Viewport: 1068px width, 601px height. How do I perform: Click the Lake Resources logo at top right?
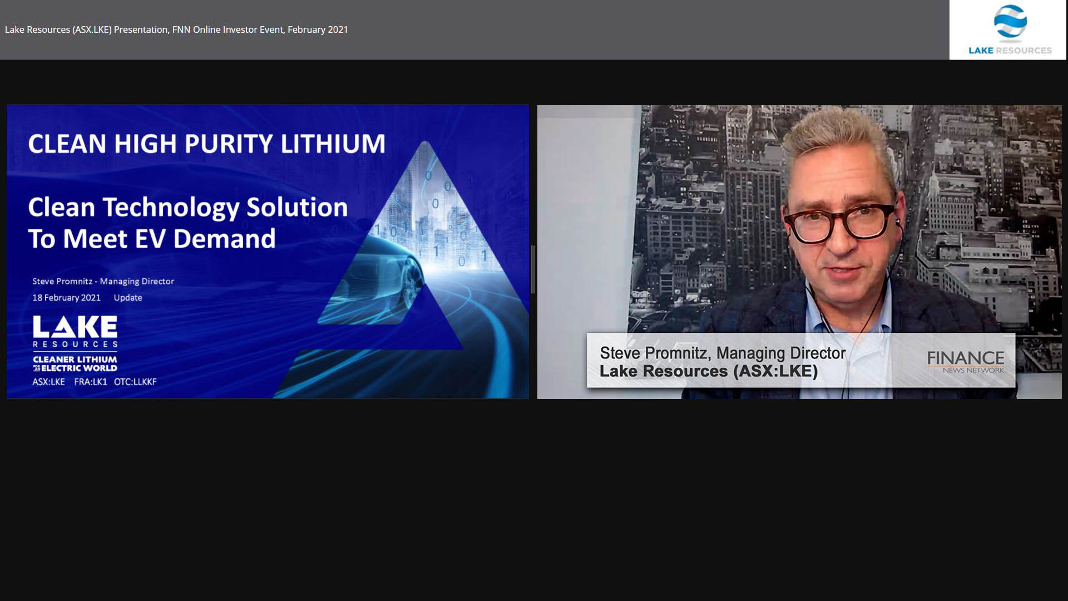click(1007, 30)
